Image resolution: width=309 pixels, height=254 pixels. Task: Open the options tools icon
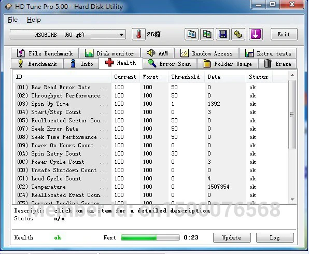[238, 34]
